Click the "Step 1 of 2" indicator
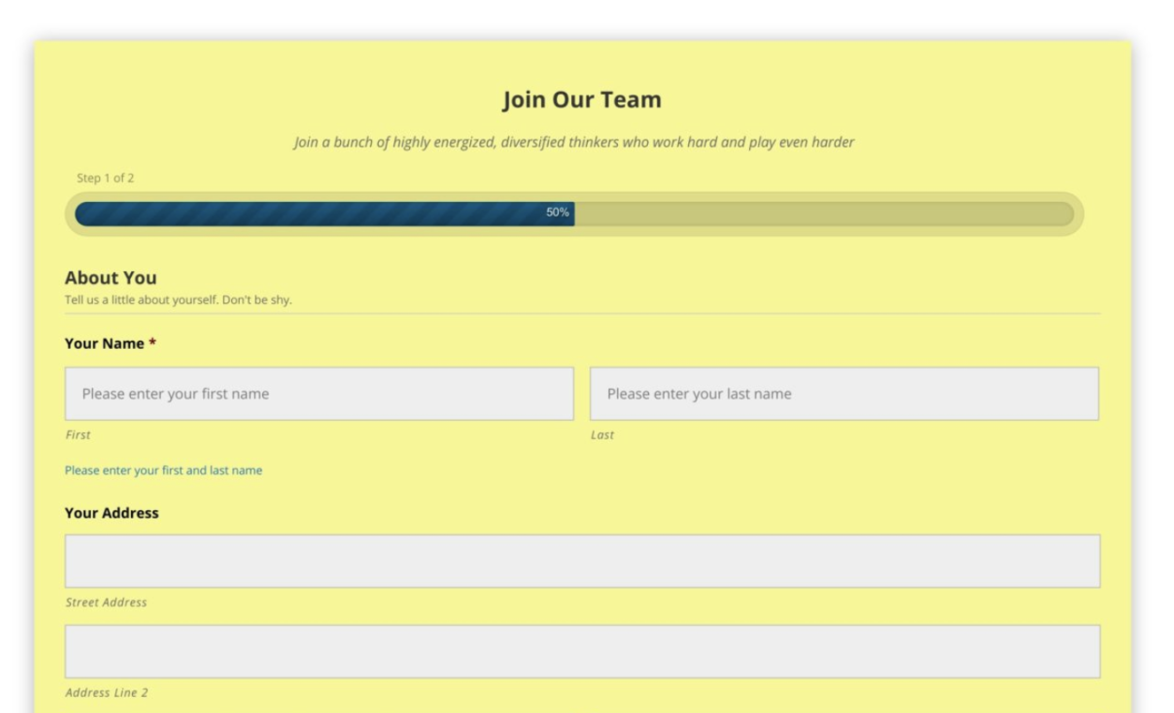Screen dimensions: 1174x713 105,178
